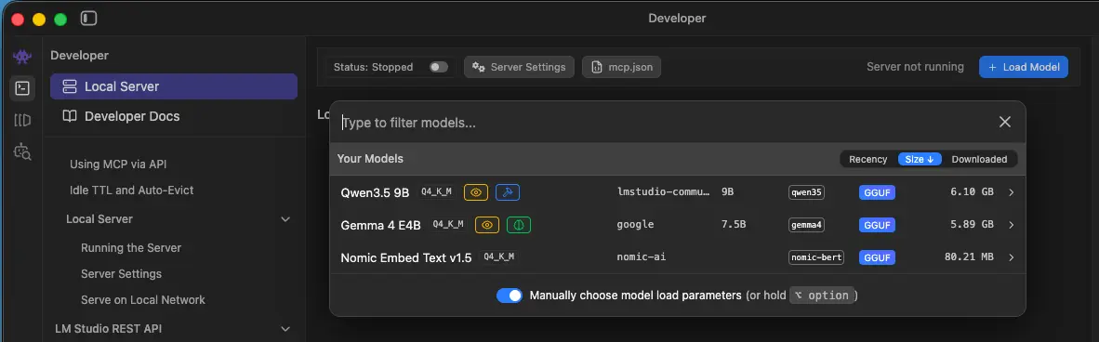The width and height of the screenshot is (1099, 342).
Task: Open Using MCP via API doc link
Action: click(x=118, y=164)
